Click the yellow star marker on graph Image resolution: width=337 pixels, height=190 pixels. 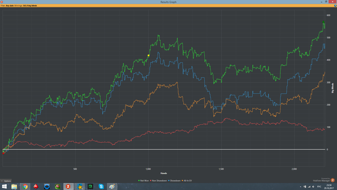148,55
